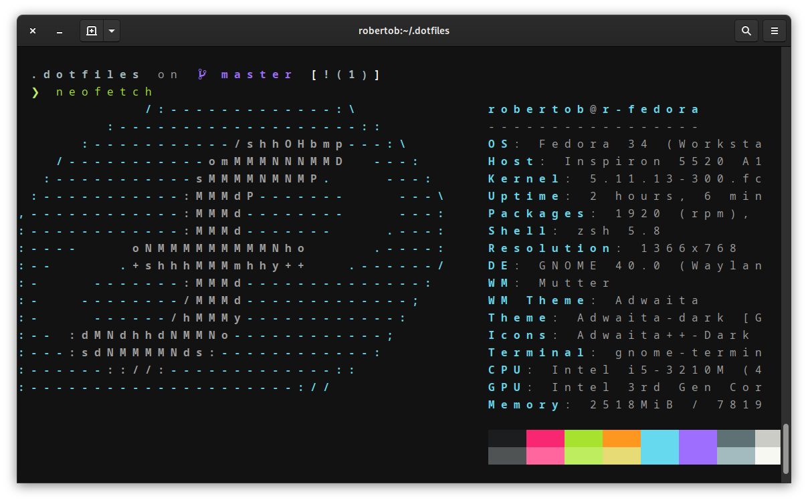Viewport: 808px width, 502px height.
Task: Click the neofetch command text
Action: point(106,92)
